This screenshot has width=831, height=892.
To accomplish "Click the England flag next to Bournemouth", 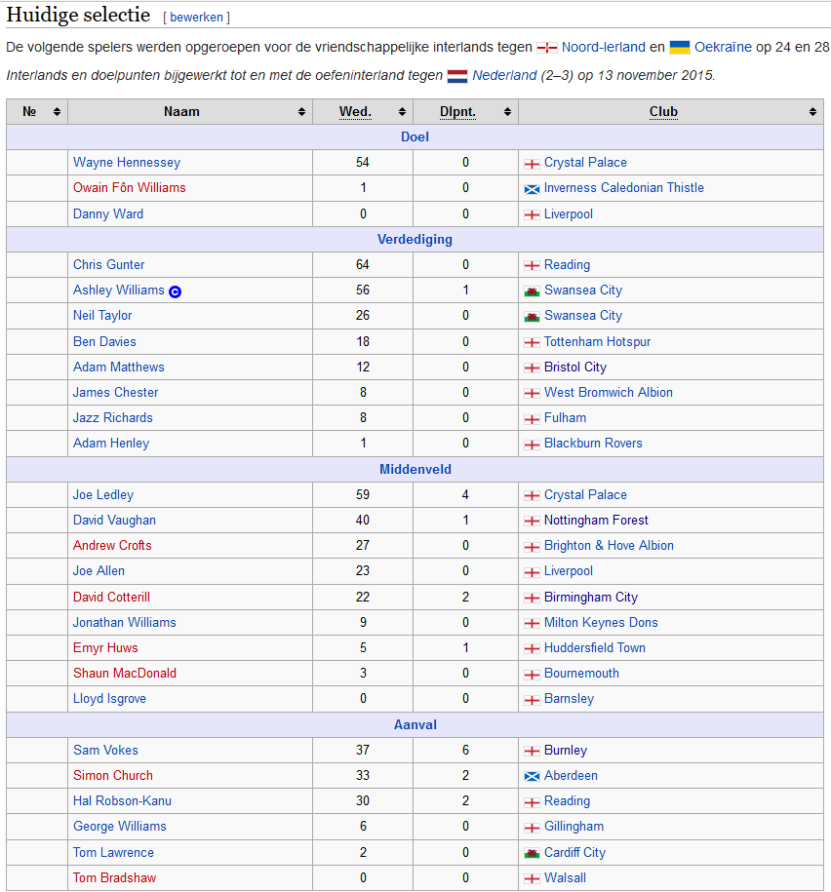I will tap(532, 675).
